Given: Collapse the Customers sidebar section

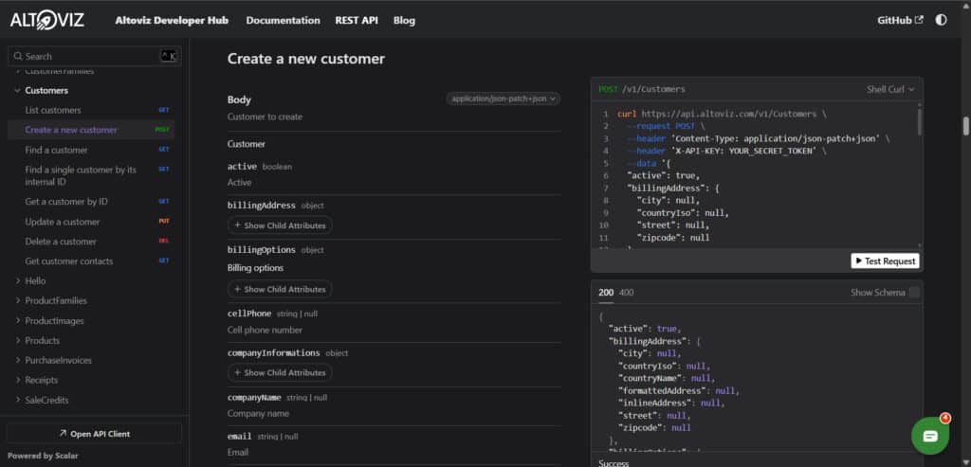Looking at the screenshot, I should 18,91.
